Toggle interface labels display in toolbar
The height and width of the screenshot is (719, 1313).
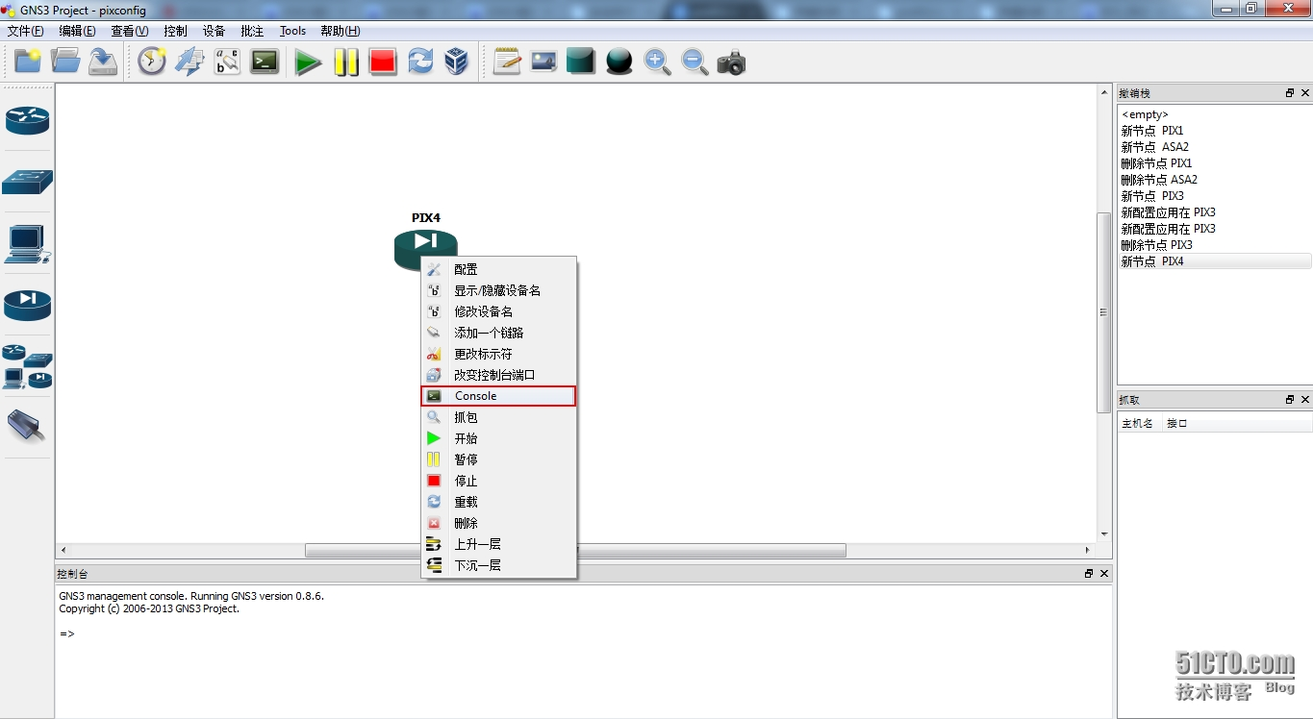pos(189,62)
